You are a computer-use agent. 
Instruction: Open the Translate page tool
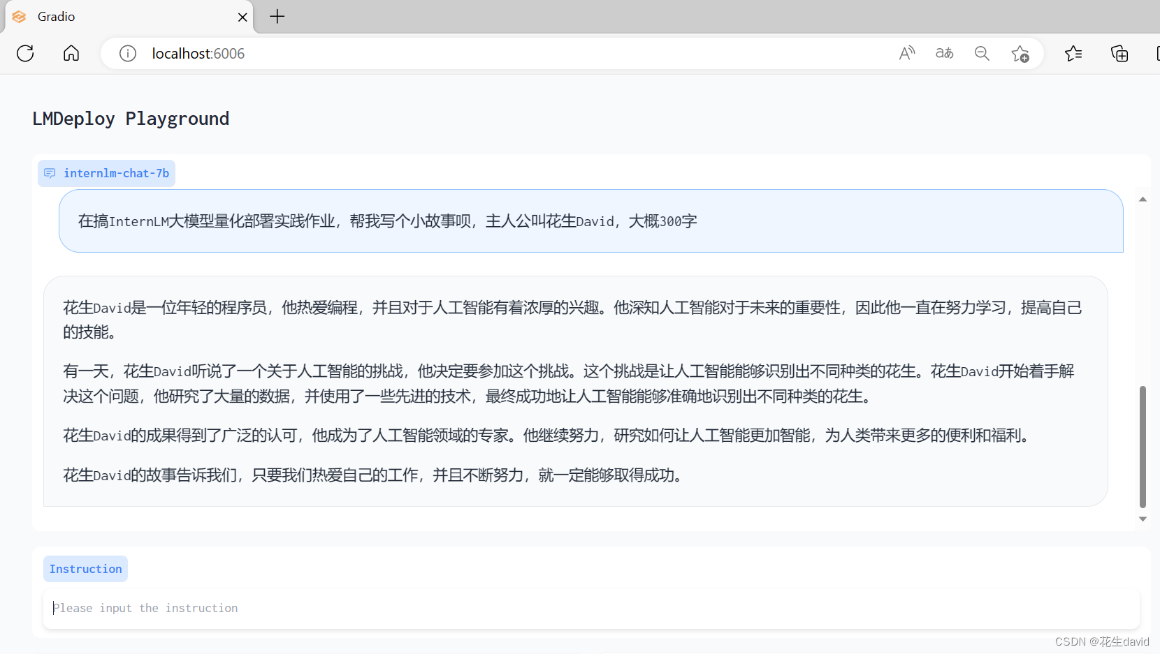945,53
